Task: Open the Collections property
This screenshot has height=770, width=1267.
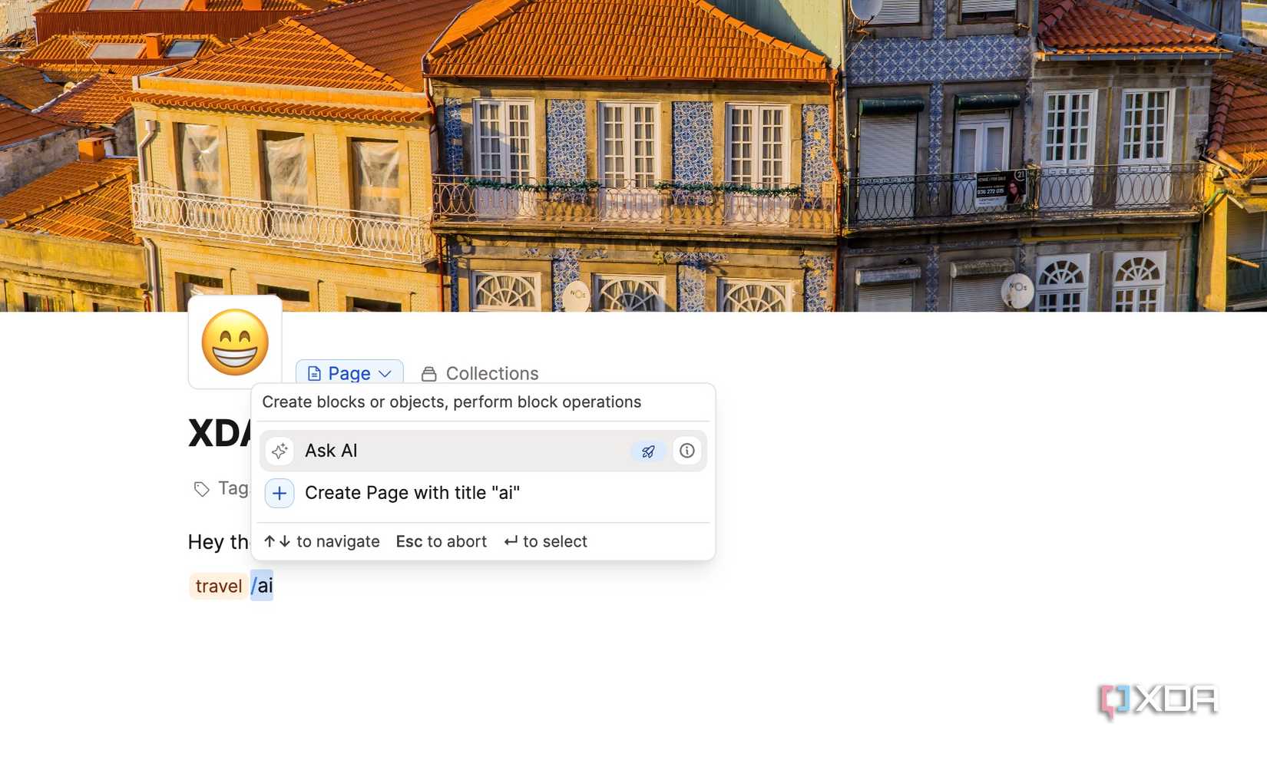Action: coord(491,374)
